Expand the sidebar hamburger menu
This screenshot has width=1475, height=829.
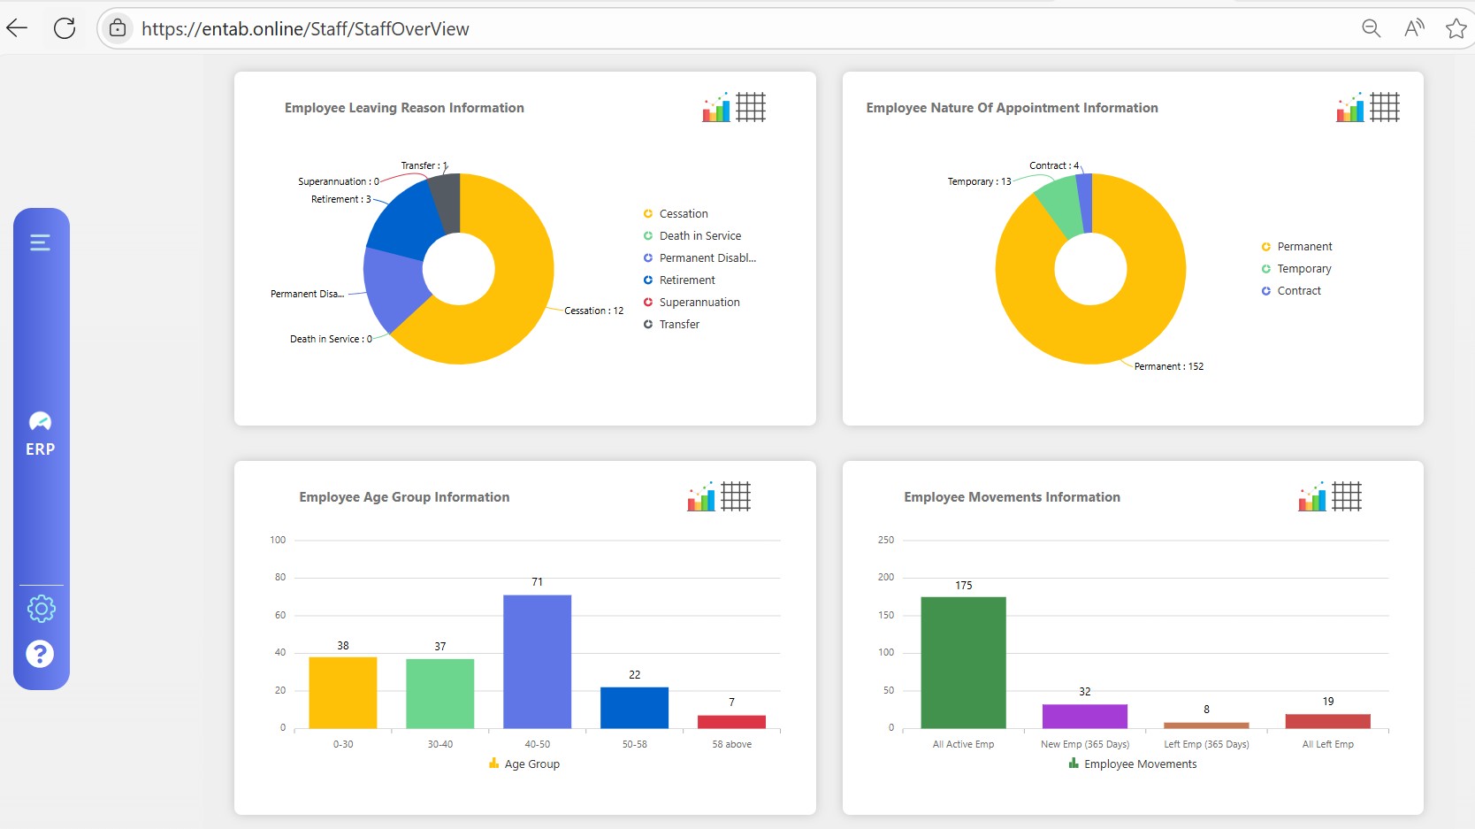coord(40,242)
